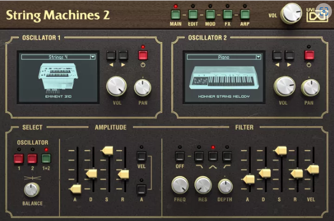Turn the filter OFF
Screen dimensions: 334x221
pyautogui.click(x=180, y=156)
